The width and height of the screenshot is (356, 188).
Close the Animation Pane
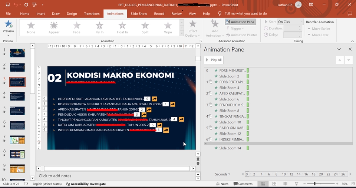point(350,49)
